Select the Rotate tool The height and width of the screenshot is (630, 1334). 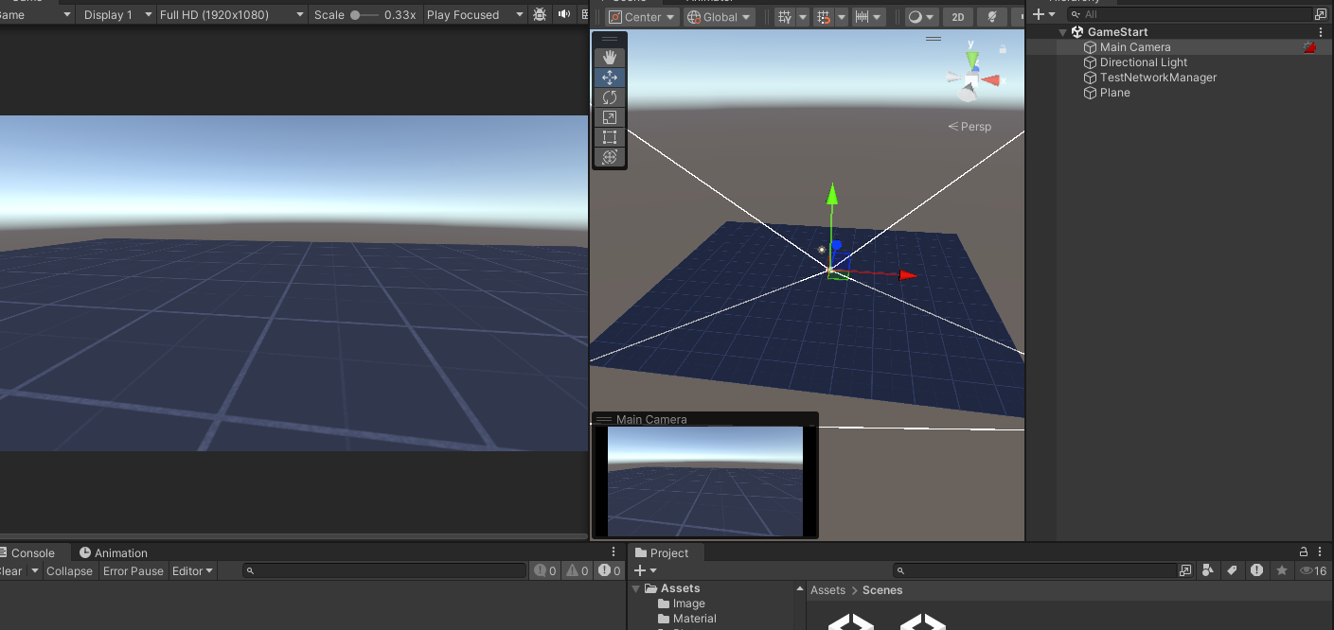point(610,97)
